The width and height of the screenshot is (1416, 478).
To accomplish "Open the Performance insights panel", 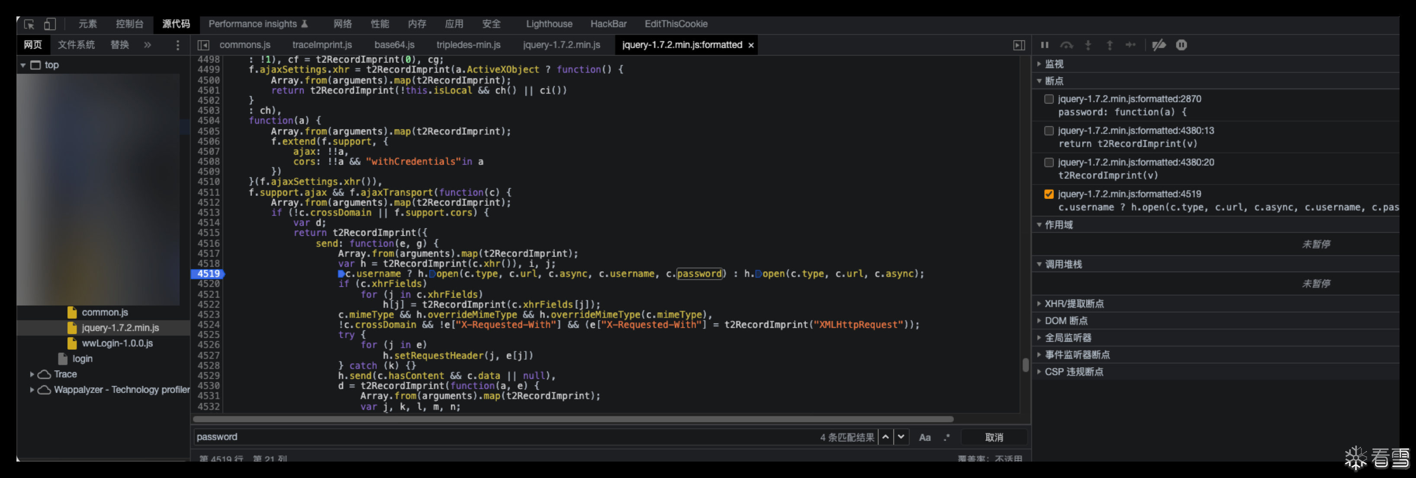I will (x=258, y=24).
